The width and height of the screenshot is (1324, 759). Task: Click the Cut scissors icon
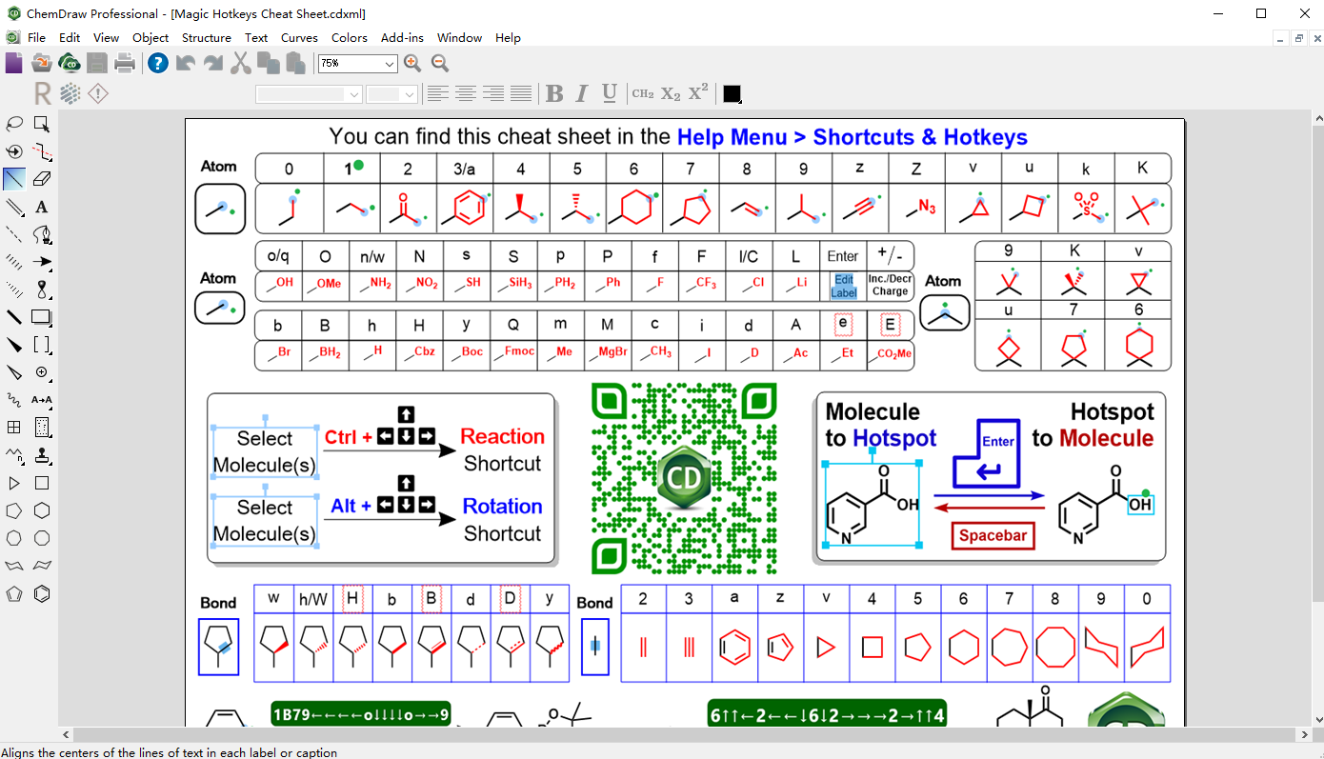(x=240, y=63)
